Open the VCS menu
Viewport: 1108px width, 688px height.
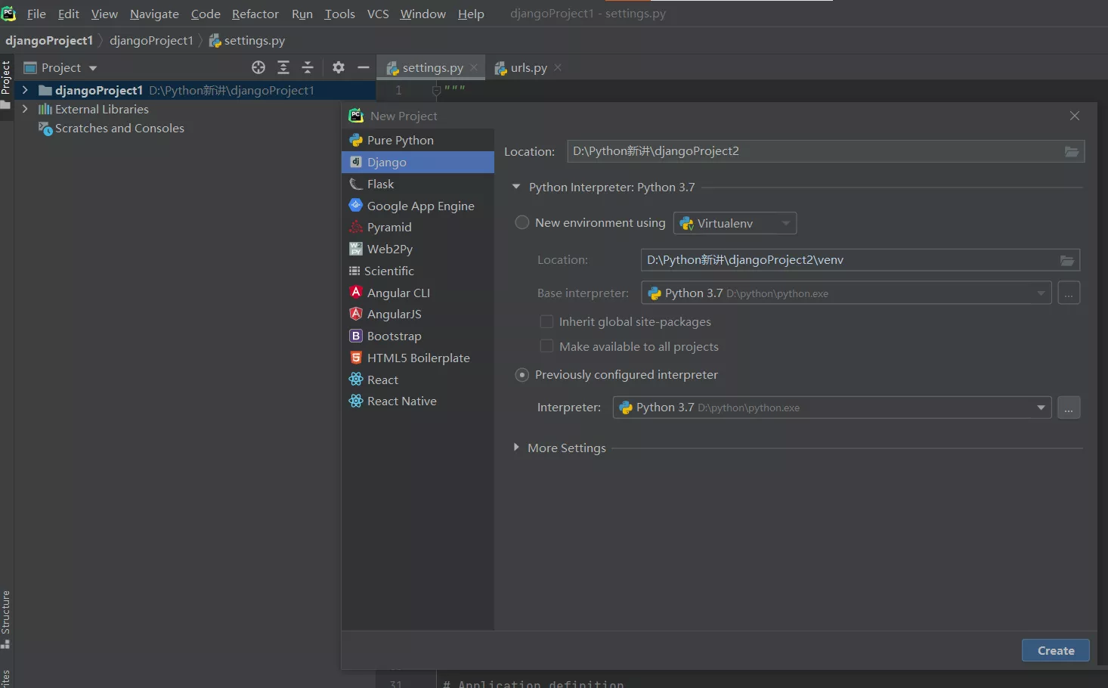378,14
